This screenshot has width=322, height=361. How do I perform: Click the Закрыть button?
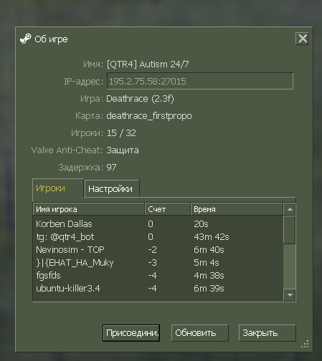[267, 333]
